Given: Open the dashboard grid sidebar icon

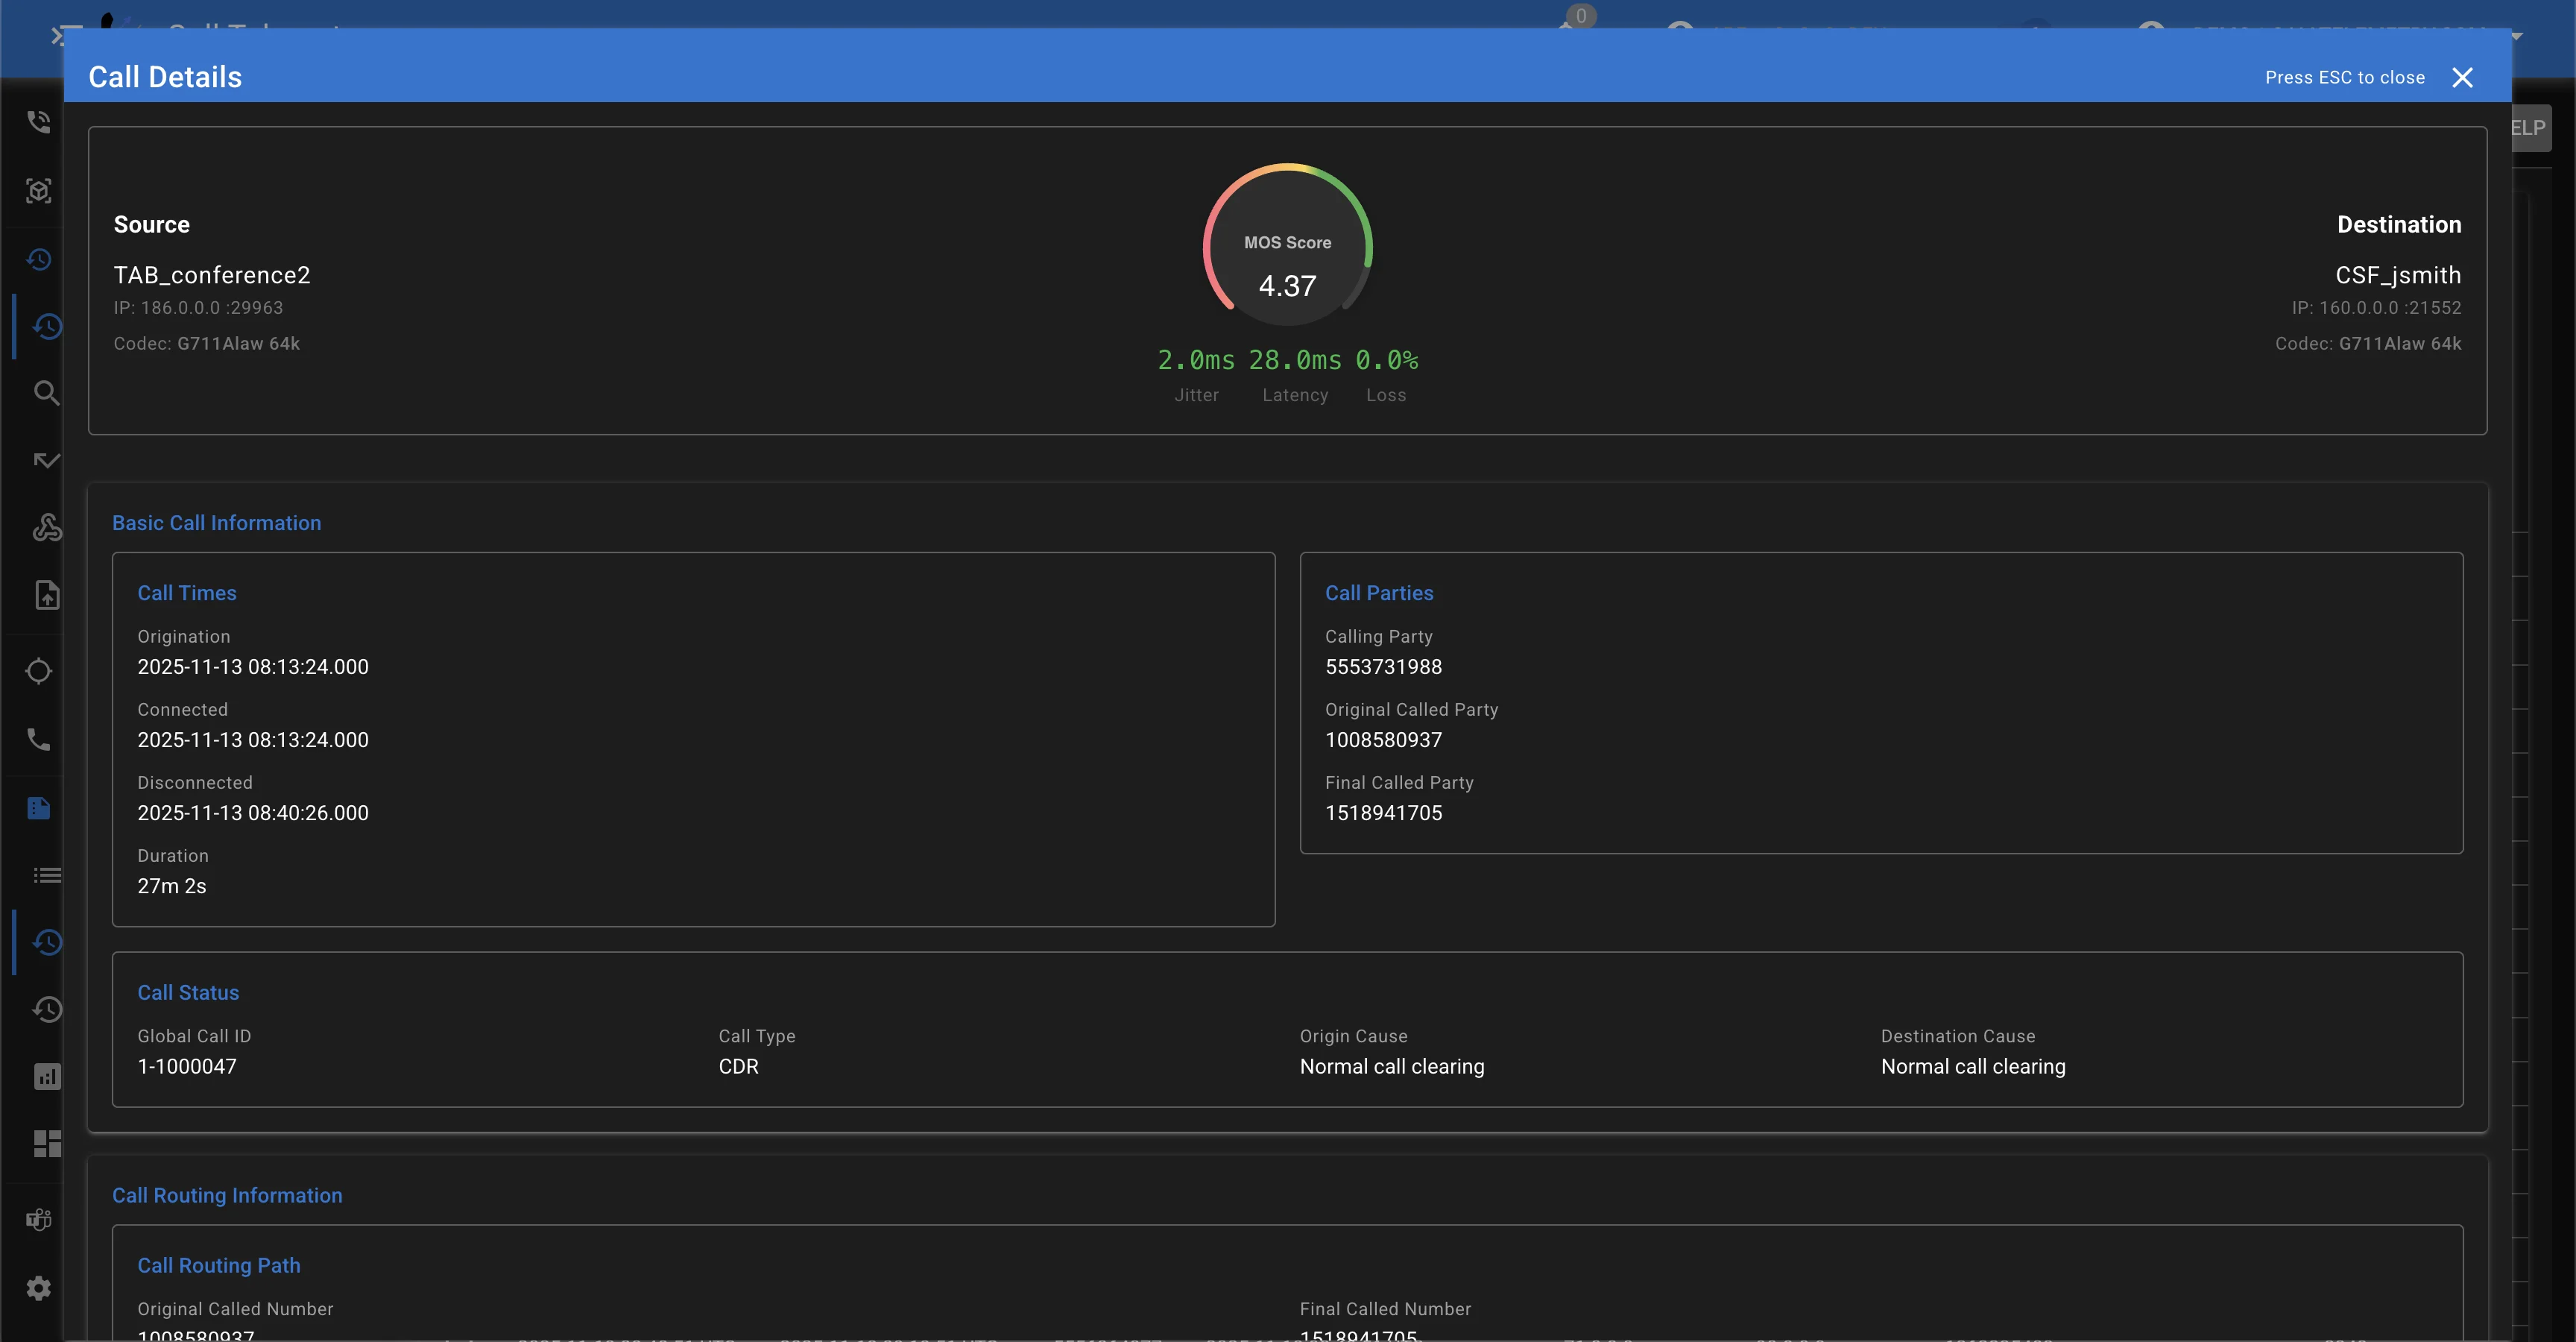Looking at the screenshot, I should [x=47, y=1143].
